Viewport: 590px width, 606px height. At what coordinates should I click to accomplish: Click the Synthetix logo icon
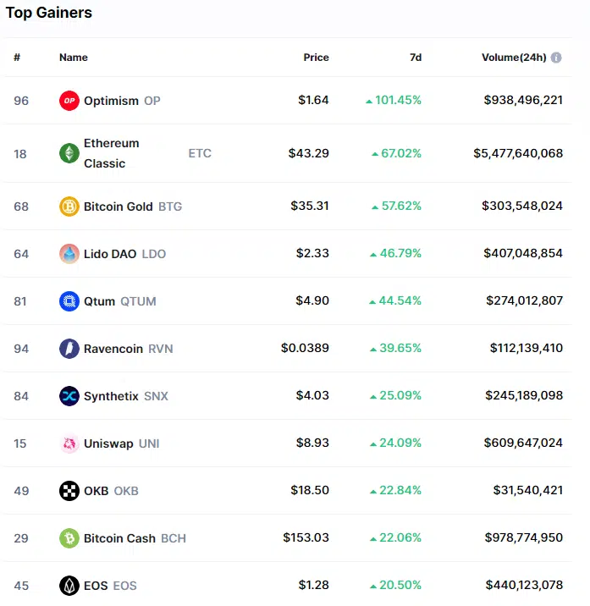[69, 396]
